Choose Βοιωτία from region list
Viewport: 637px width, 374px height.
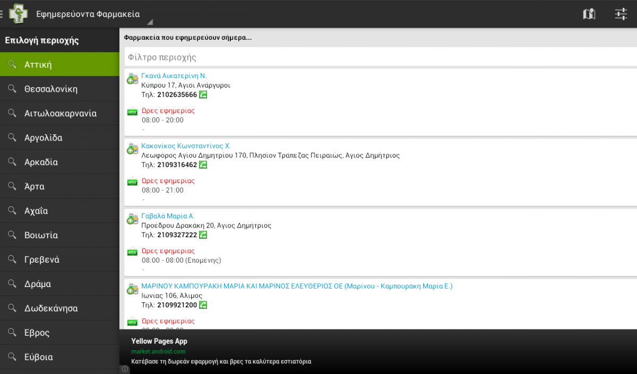(59, 235)
